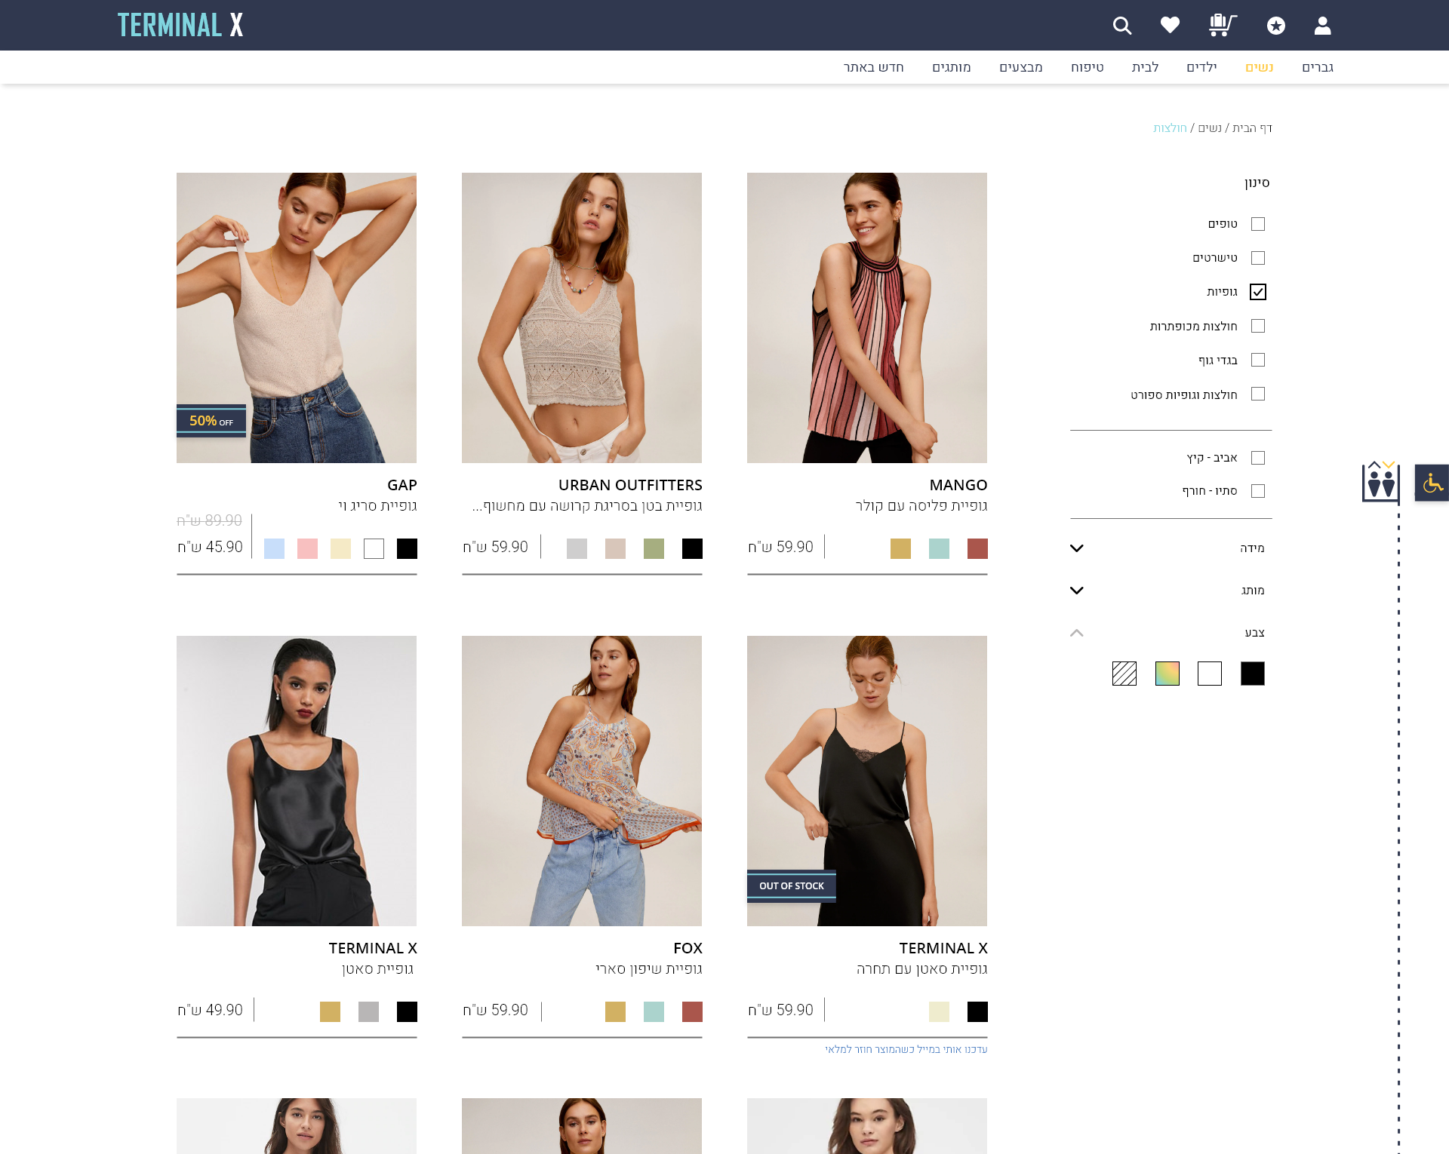This screenshot has height=1154, width=1449.
Task: Open the user account icon
Action: 1322,26
